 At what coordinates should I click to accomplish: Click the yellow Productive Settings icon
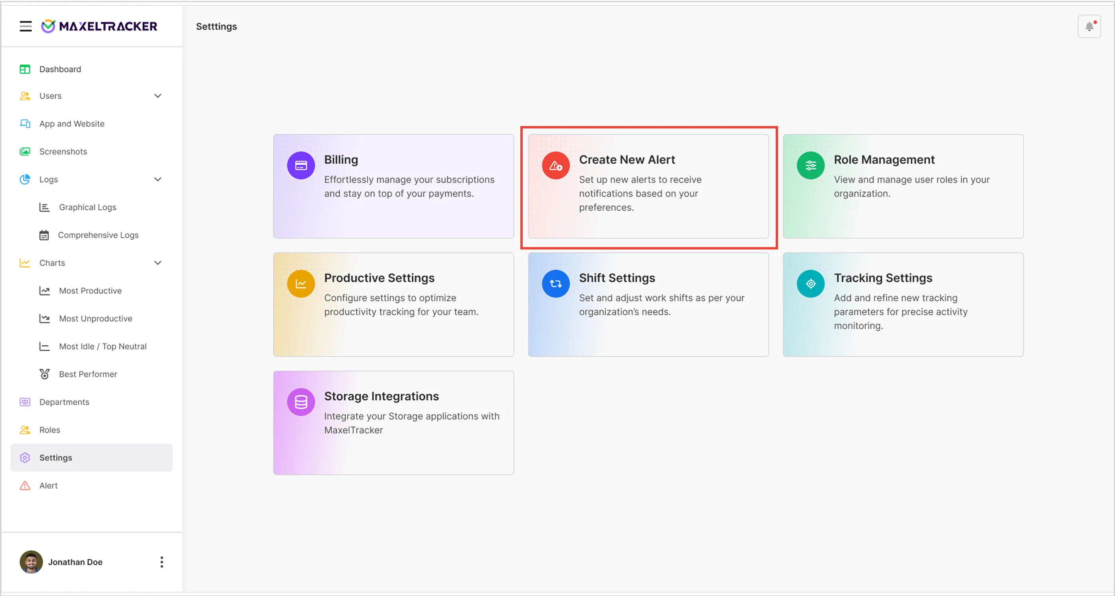pos(301,284)
